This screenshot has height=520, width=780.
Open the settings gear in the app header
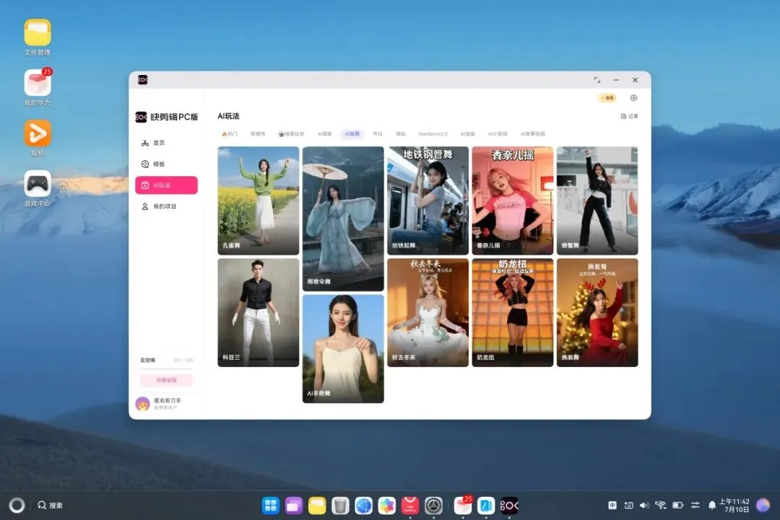[x=633, y=98]
